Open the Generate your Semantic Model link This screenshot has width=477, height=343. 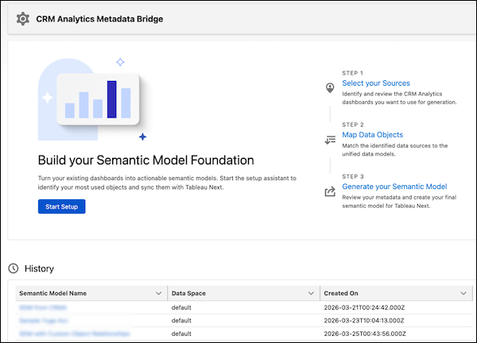click(x=394, y=187)
